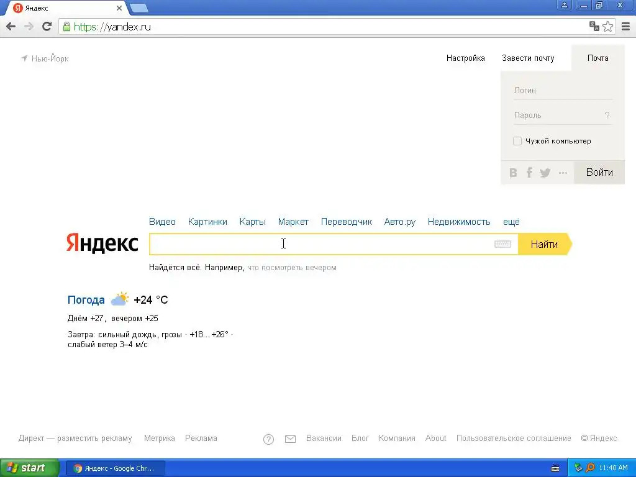Image resolution: width=636 pixels, height=477 pixels.
Task: Reload the Yandex page
Action: click(47, 27)
